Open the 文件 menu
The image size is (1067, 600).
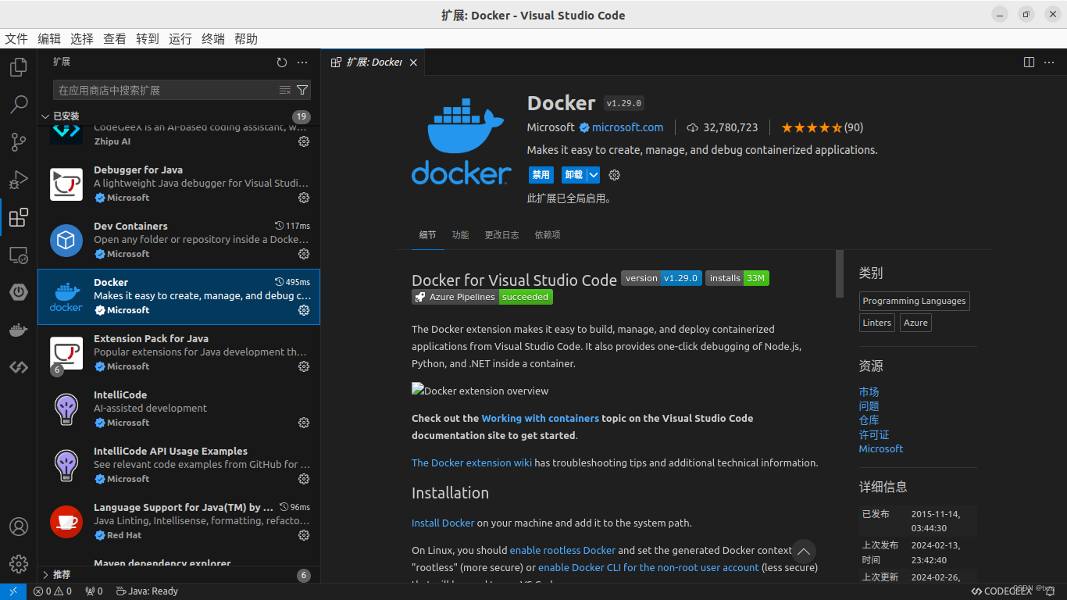(x=16, y=39)
